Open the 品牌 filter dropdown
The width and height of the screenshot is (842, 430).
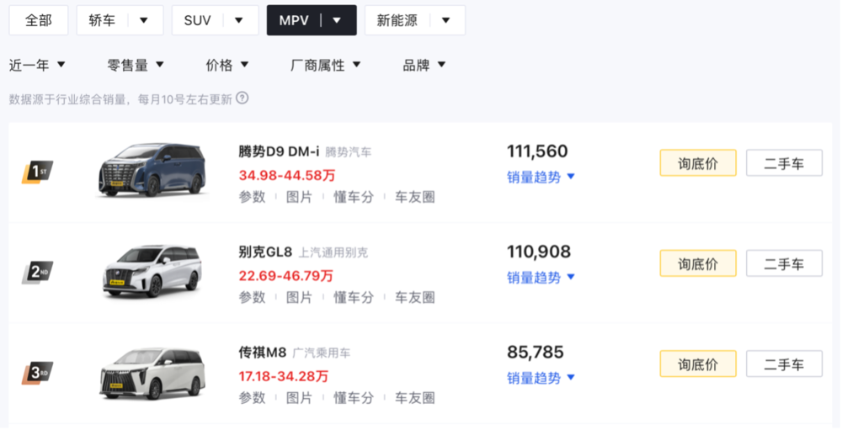pyautogui.click(x=424, y=65)
